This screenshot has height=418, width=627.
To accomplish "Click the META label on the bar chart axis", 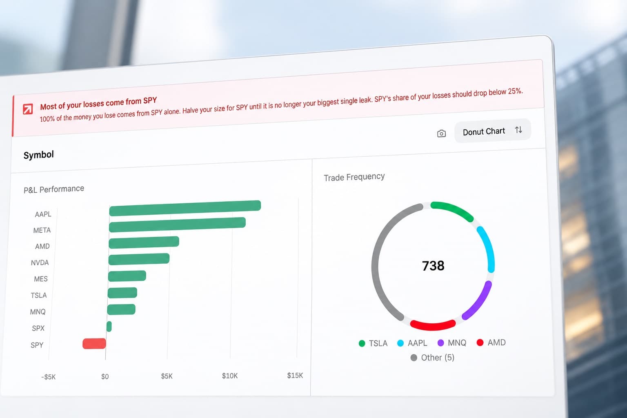I will click(42, 230).
